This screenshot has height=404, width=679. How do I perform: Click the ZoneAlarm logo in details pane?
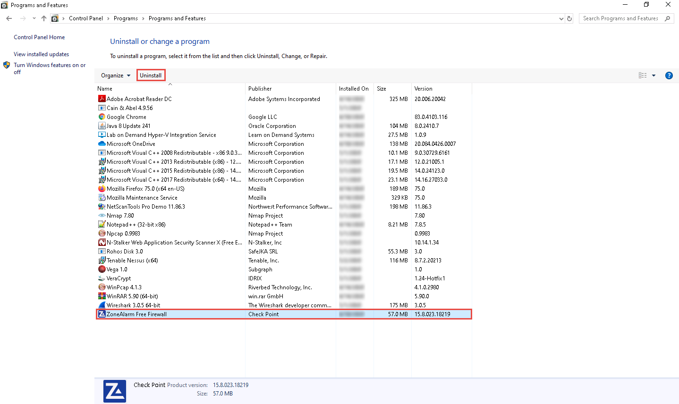pos(115,391)
